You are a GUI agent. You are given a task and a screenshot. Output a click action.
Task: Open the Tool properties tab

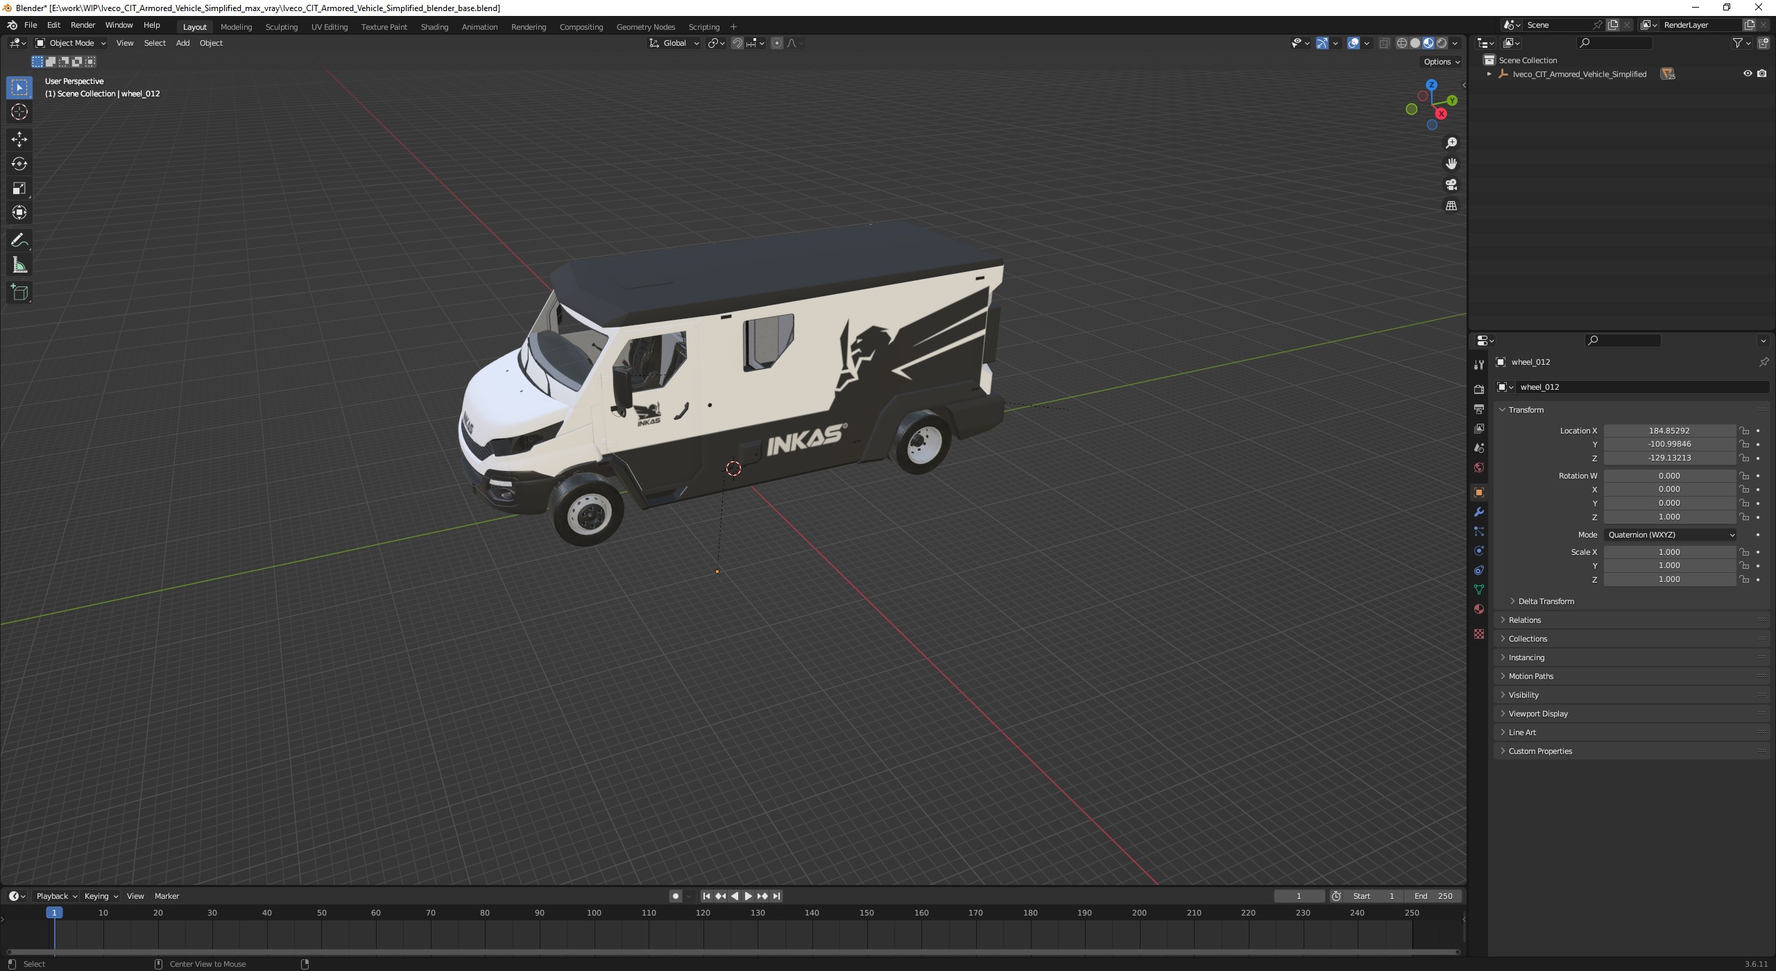[1479, 365]
